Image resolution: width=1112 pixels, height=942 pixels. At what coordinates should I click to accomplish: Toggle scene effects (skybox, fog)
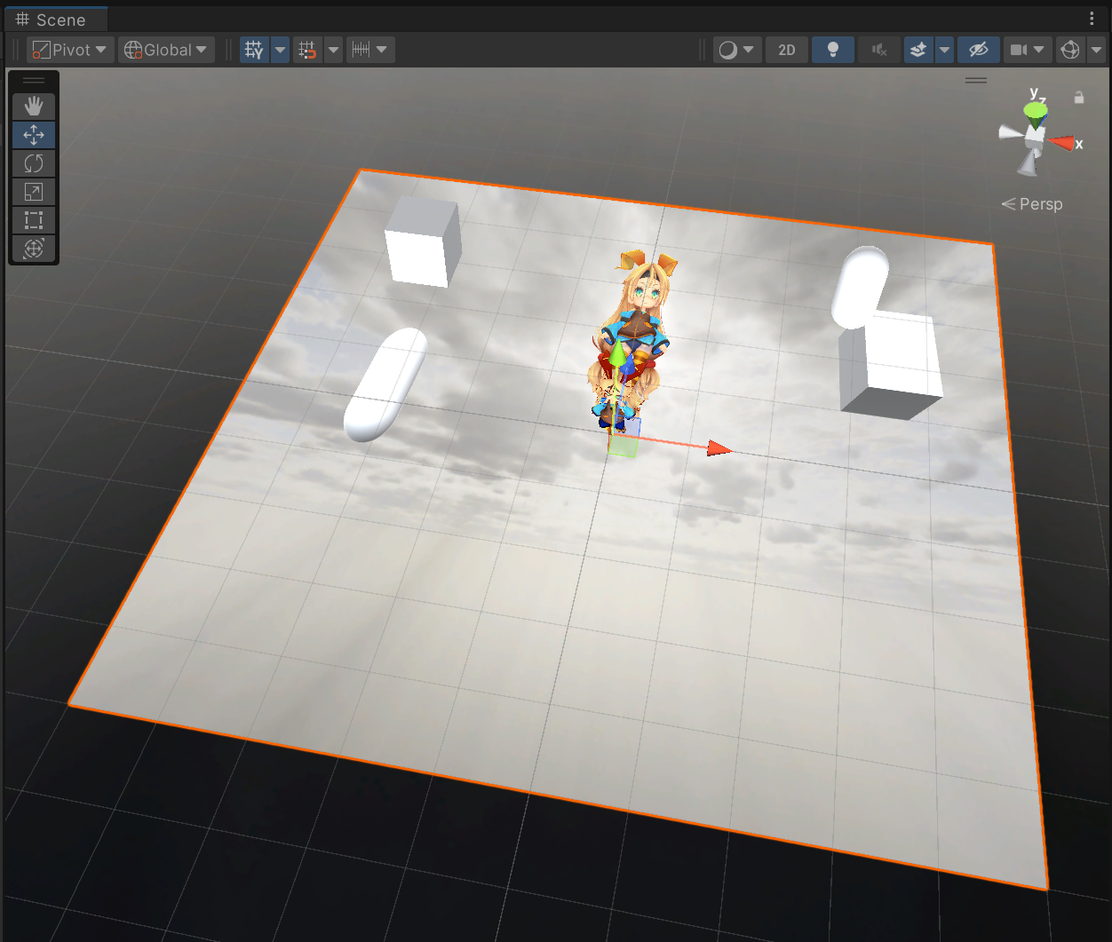click(918, 50)
